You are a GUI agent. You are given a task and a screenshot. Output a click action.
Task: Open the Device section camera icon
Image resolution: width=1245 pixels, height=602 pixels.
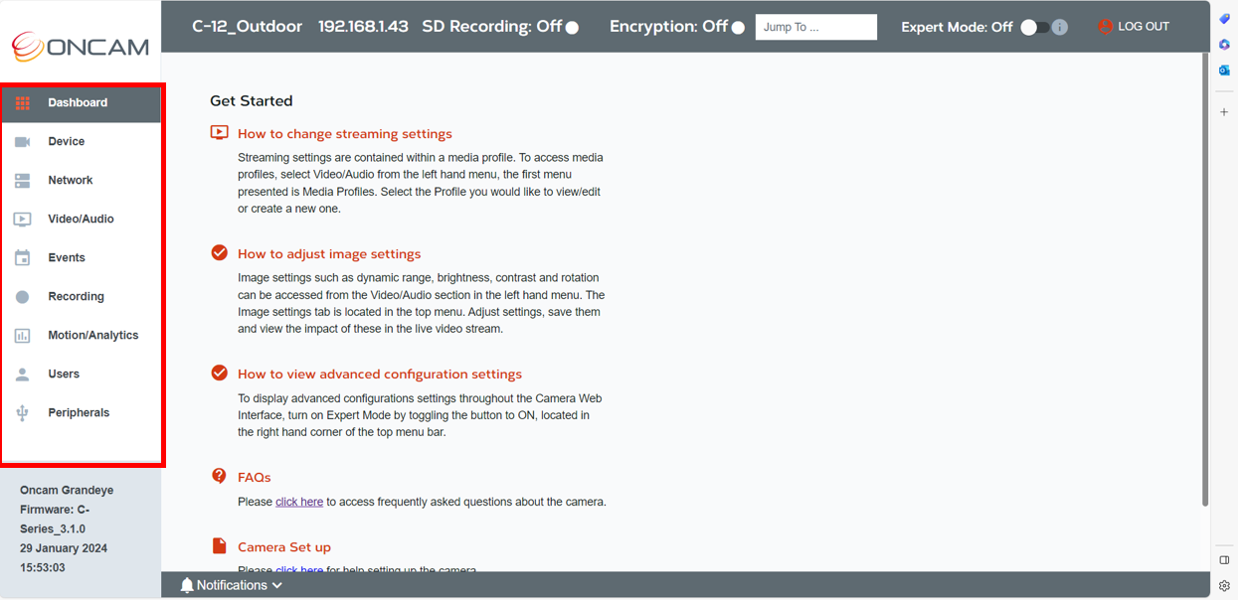click(22, 142)
